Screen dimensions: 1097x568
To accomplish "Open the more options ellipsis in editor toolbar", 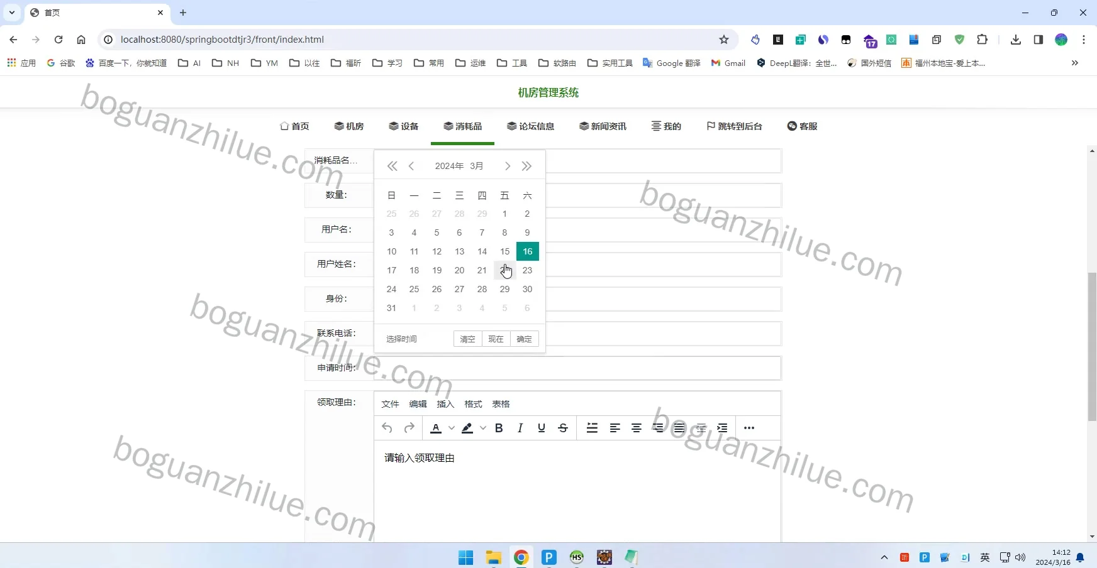I will coord(749,428).
